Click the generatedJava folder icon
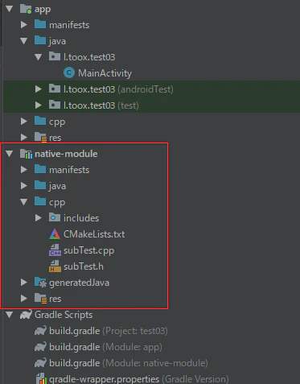300x384 pixels. [x=40, y=283]
